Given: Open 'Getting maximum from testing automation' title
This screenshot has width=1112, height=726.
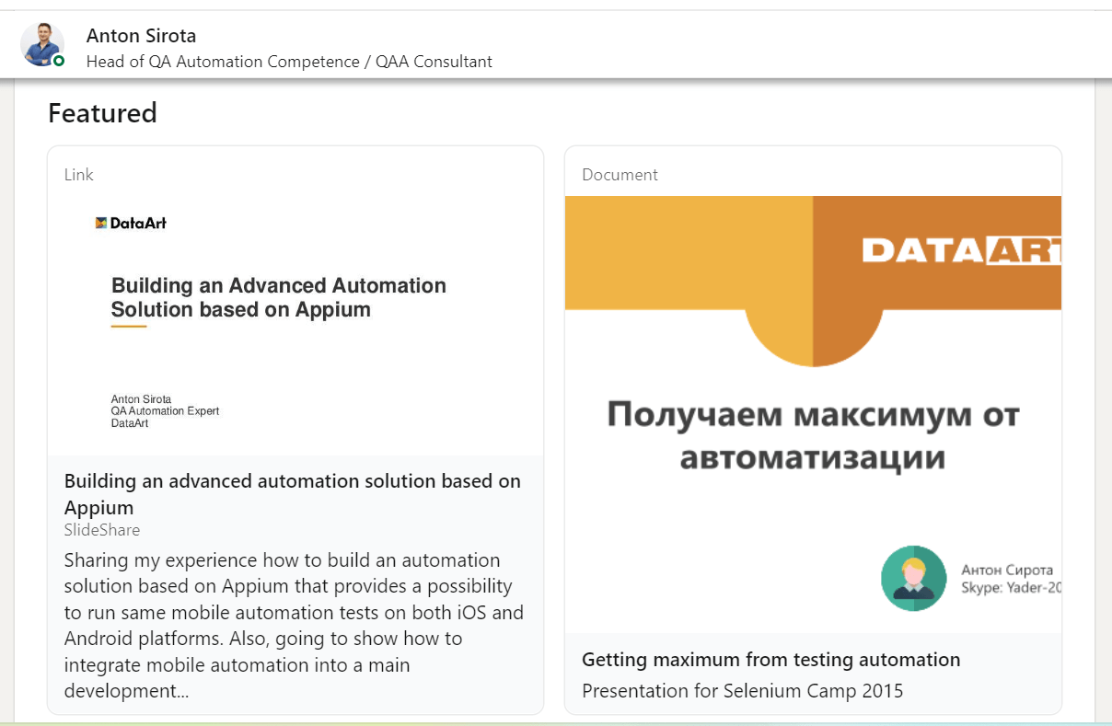Looking at the screenshot, I should point(770,660).
